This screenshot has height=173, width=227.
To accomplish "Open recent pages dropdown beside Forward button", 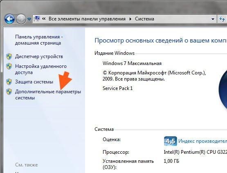I will (29, 19).
